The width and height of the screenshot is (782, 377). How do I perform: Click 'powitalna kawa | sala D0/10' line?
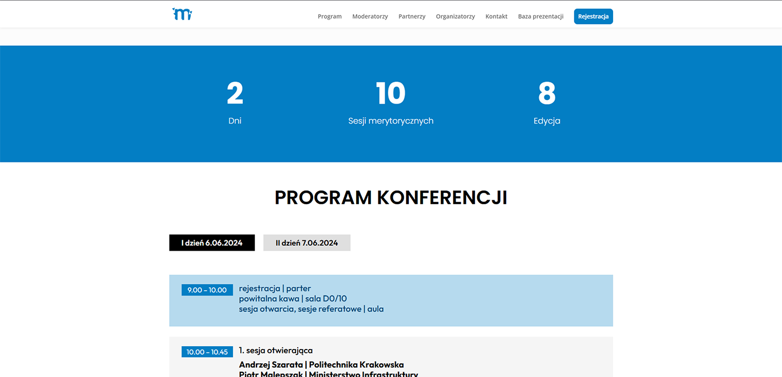coord(293,299)
